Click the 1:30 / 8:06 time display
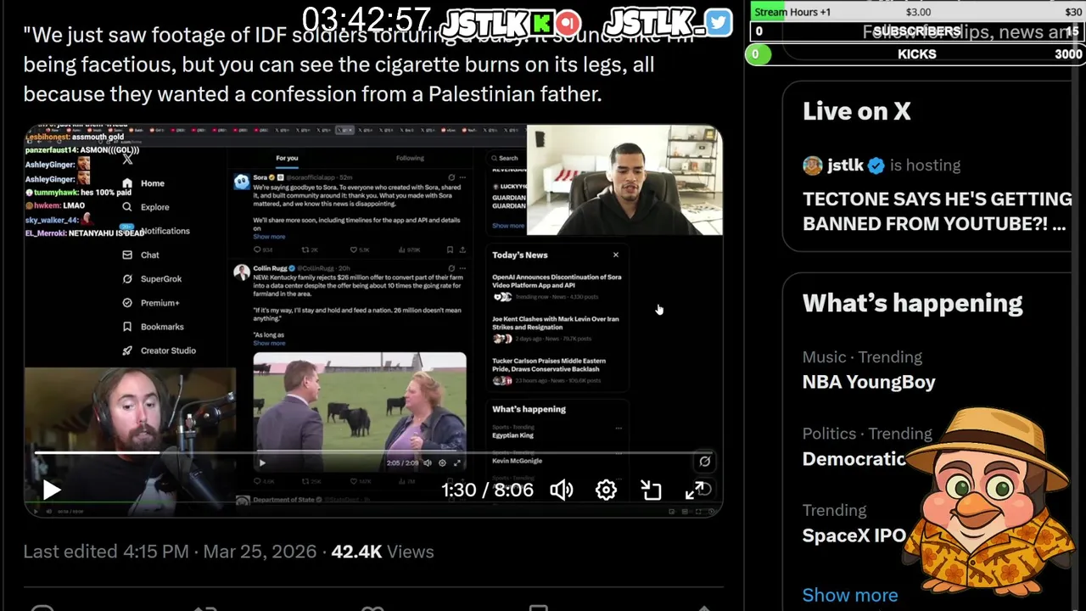The image size is (1086, 611). 487,490
